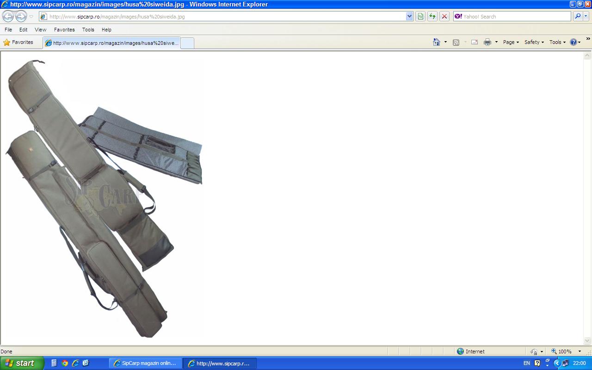Image resolution: width=592 pixels, height=370 pixels.
Task: Expand the address bar URL dropdown
Action: (409, 17)
